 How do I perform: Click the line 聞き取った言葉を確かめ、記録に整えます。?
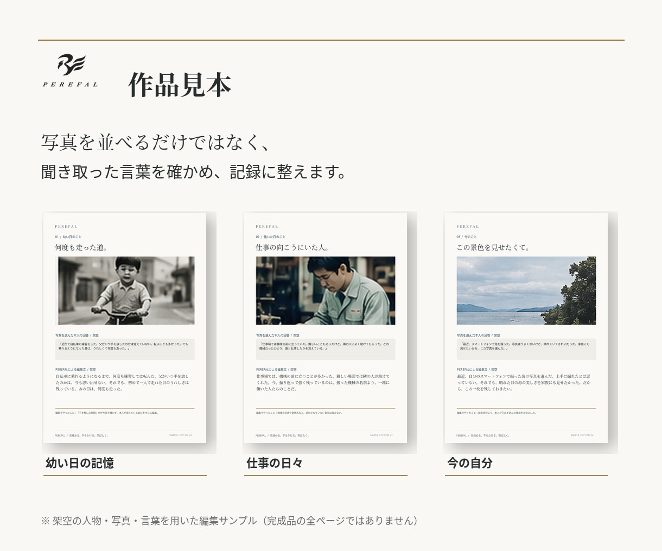click(194, 172)
